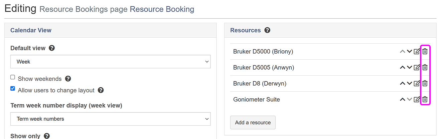The height and width of the screenshot is (139, 441).
Task: Edit the Goniometer Suite resource
Action: [x=417, y=99]
